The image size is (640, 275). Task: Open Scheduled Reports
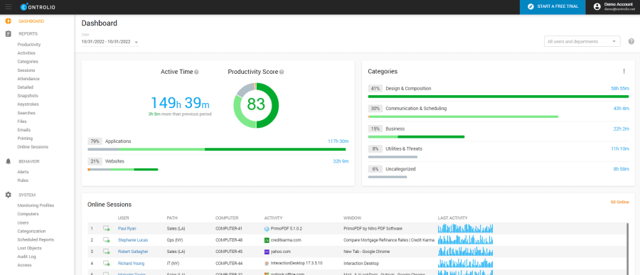tap(36, 240)
